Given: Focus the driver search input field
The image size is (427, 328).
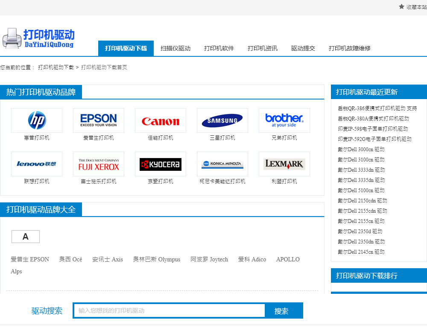Looking at the screenshot, I should (169, 310).
